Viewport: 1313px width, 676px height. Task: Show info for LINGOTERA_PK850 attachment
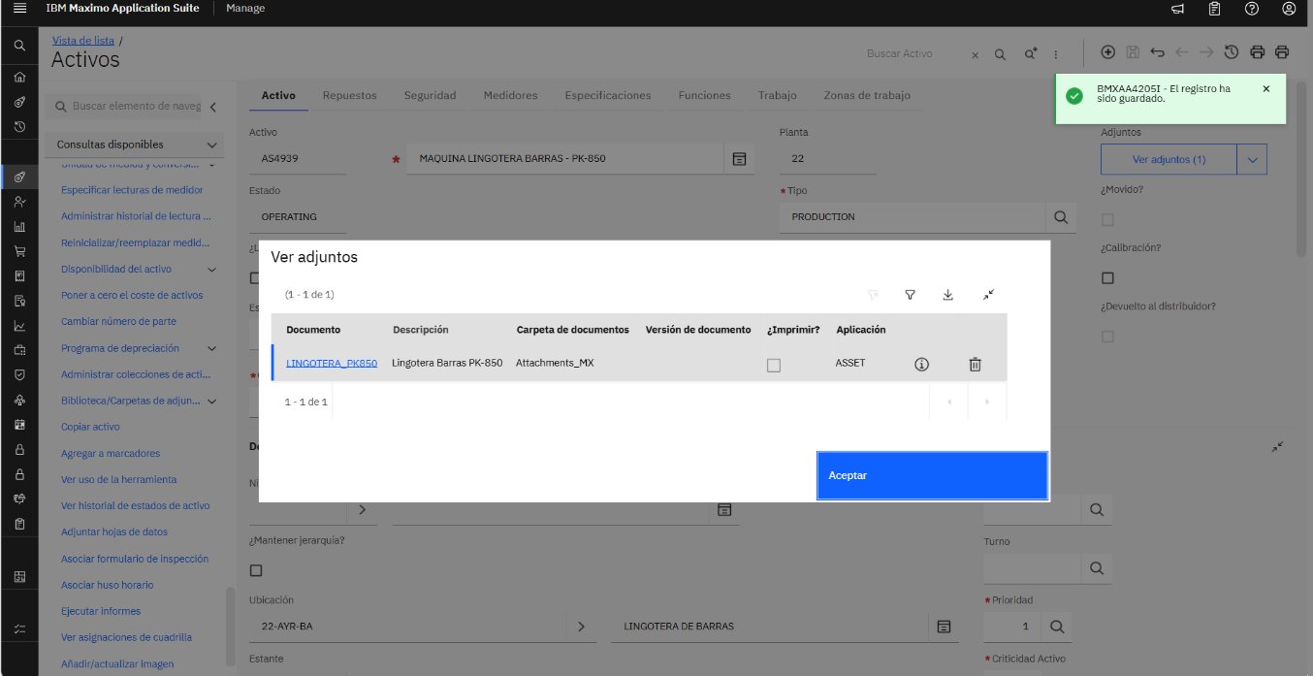922,364
